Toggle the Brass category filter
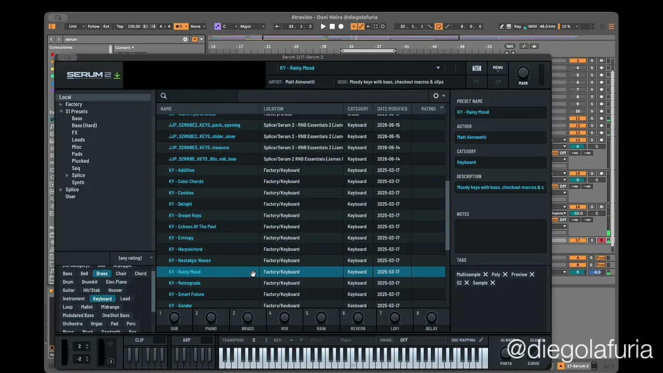Viewport: 663px width, 373px height. (102, 274)
